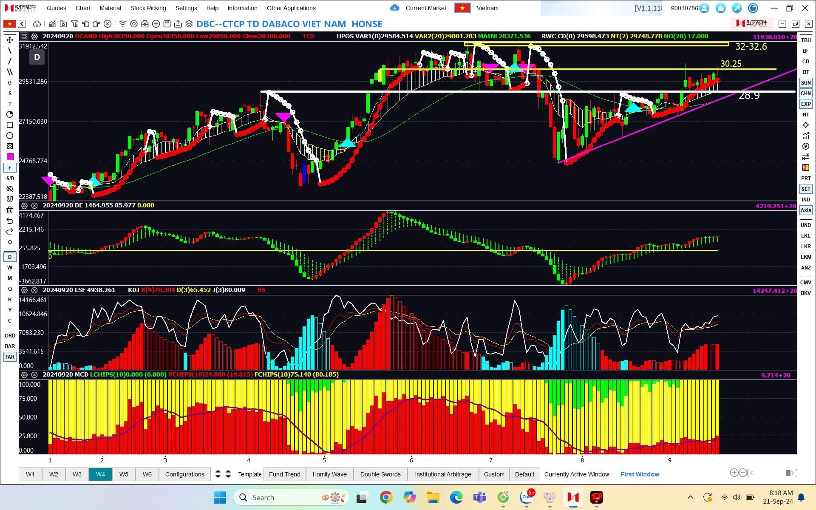The image size is (816, 510).
Task: Select the circle drawing tool
Action: click(x=10, y=136)
